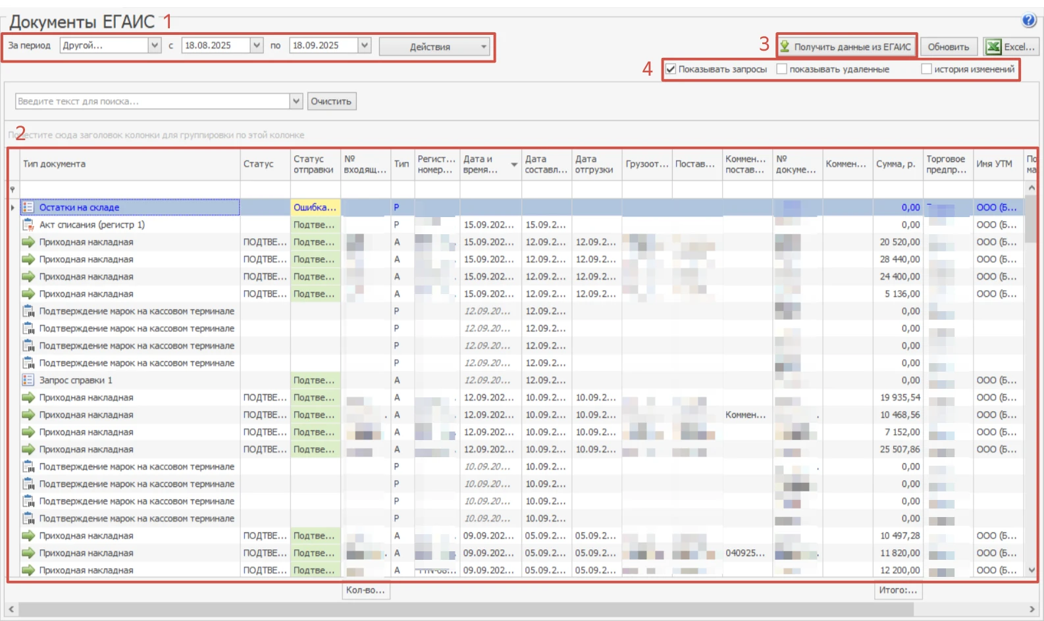Enable показывать удаленные checkbox
The height and width of the screenshot is (621, 1044).
(781, 69)
